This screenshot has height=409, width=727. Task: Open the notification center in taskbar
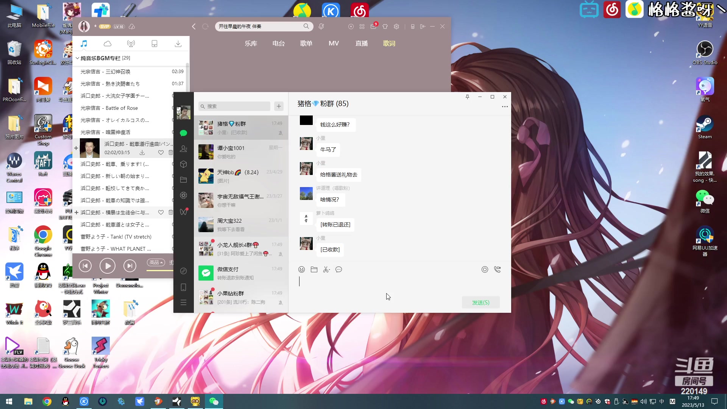coord(715,401)
